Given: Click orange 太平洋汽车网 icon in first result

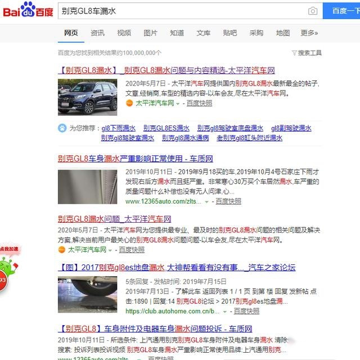Looking at the screenshot, I should (129, 103).
